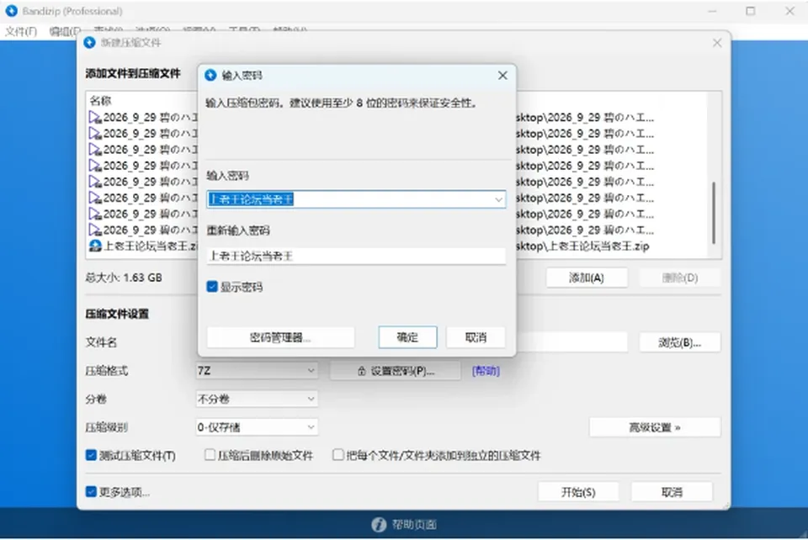
Task: Open the 帮助页面 link in the bottom bar
Action: coord(414,525)
